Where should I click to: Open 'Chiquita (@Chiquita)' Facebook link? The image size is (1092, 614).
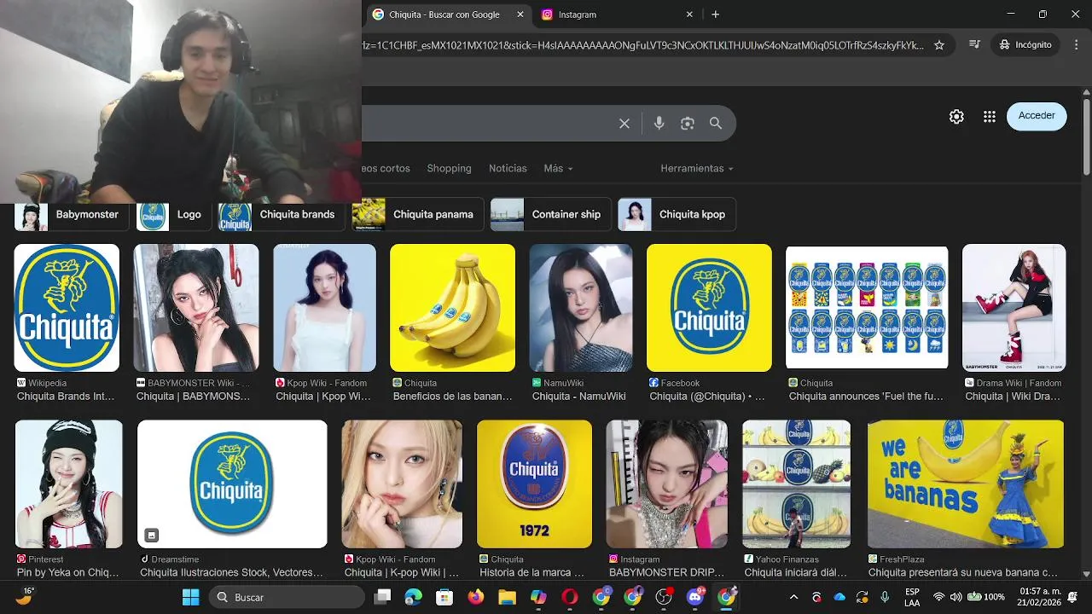pos(707,397)
